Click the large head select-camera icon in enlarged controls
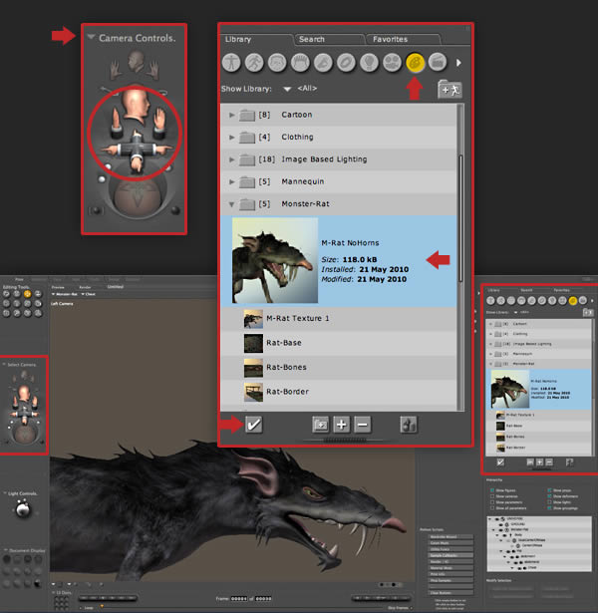 click(135, 102)
